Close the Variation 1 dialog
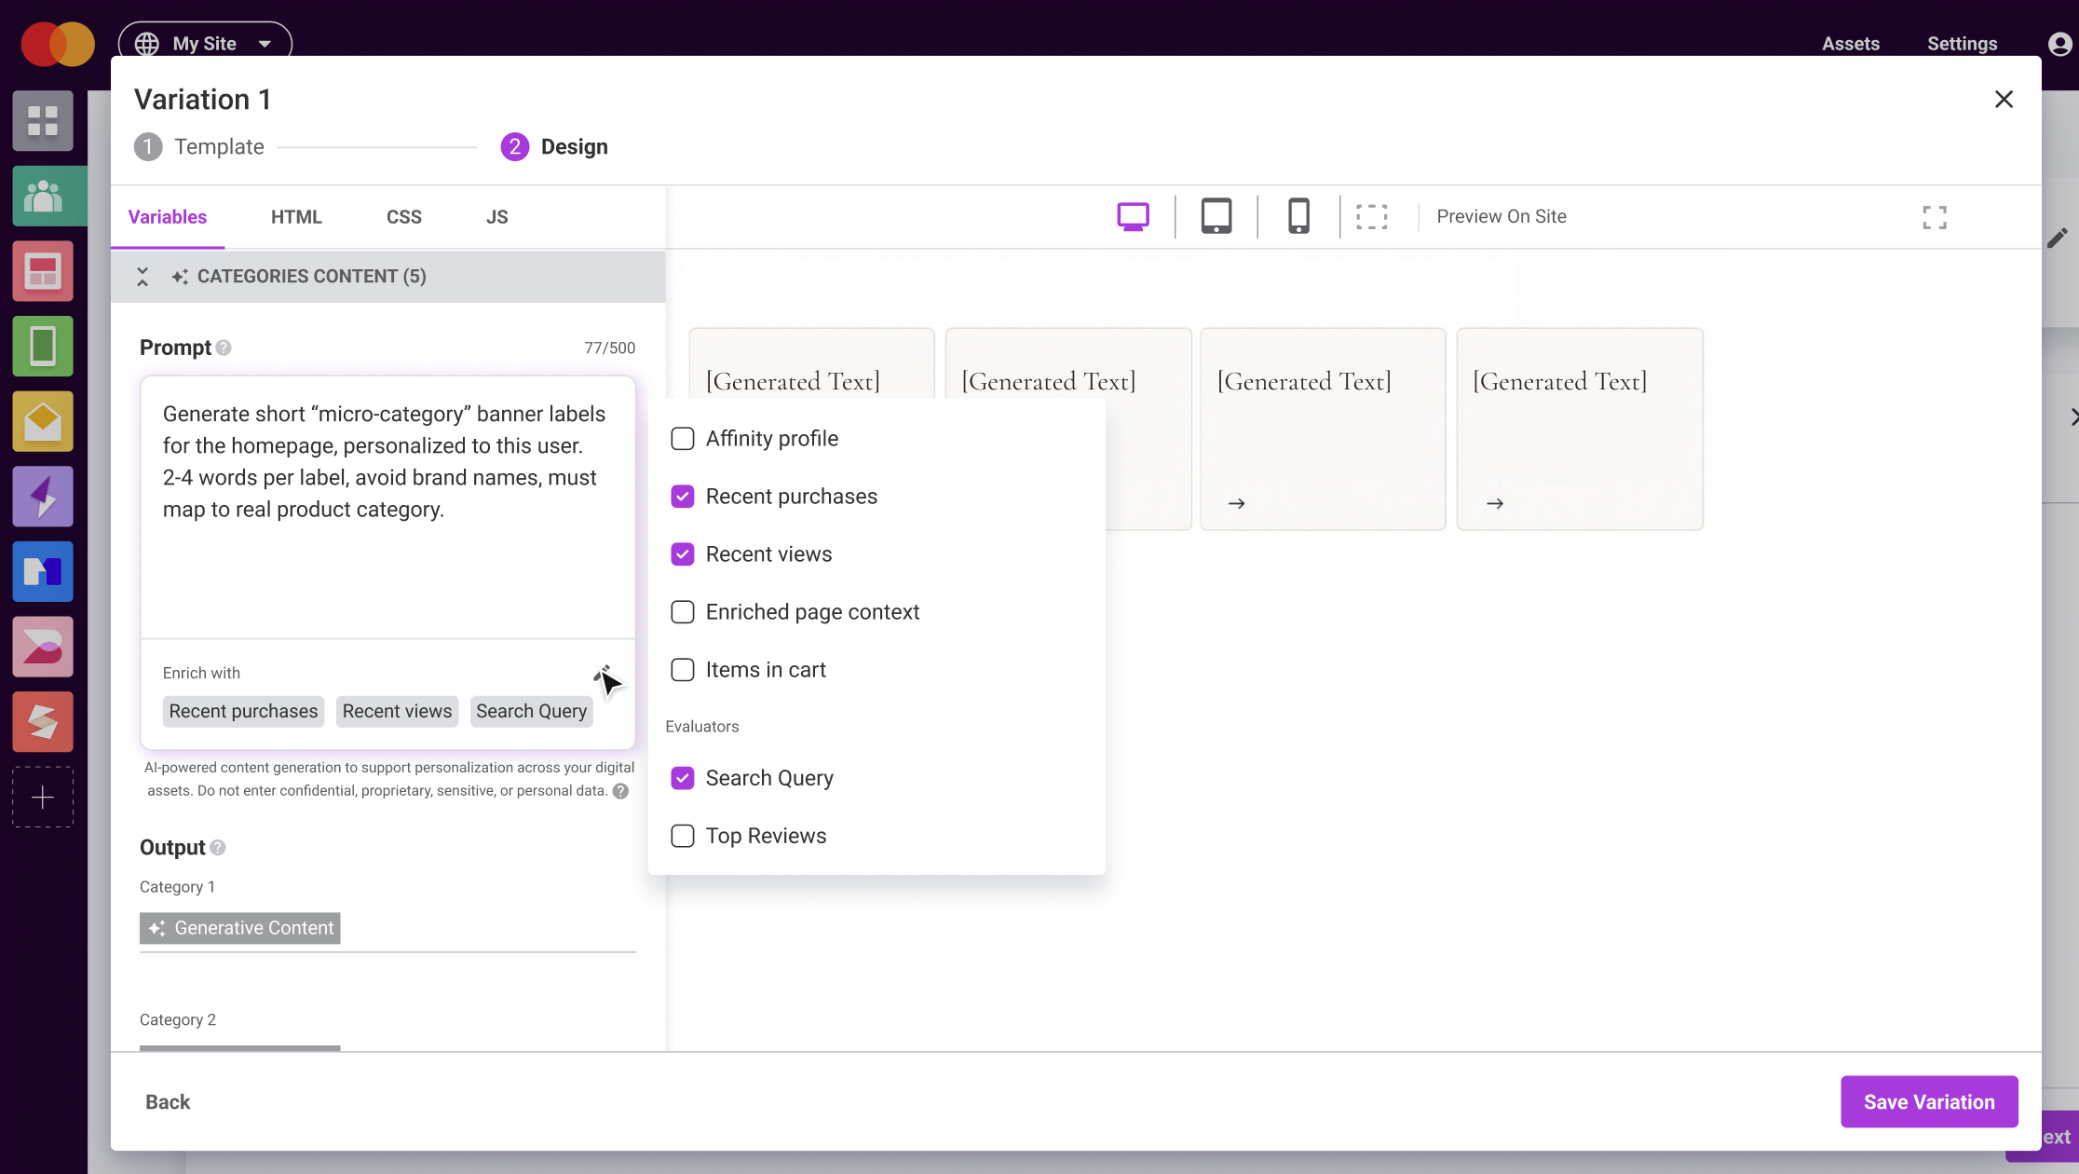Viewport: 2079px width, 1174px height. coord(2004,100)
